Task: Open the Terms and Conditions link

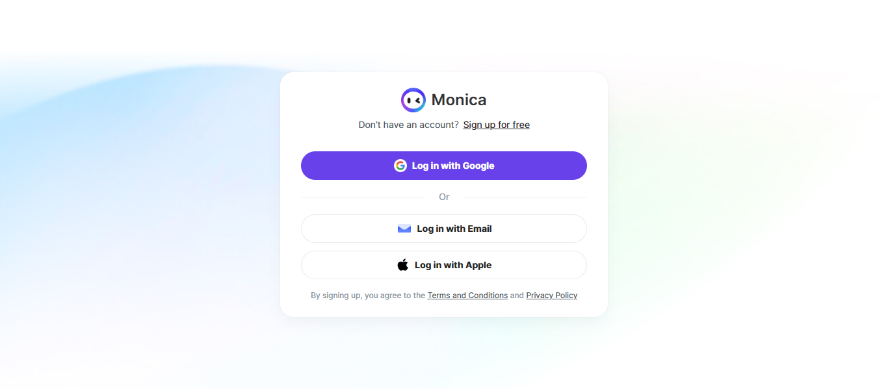Action: click(467, 295)
